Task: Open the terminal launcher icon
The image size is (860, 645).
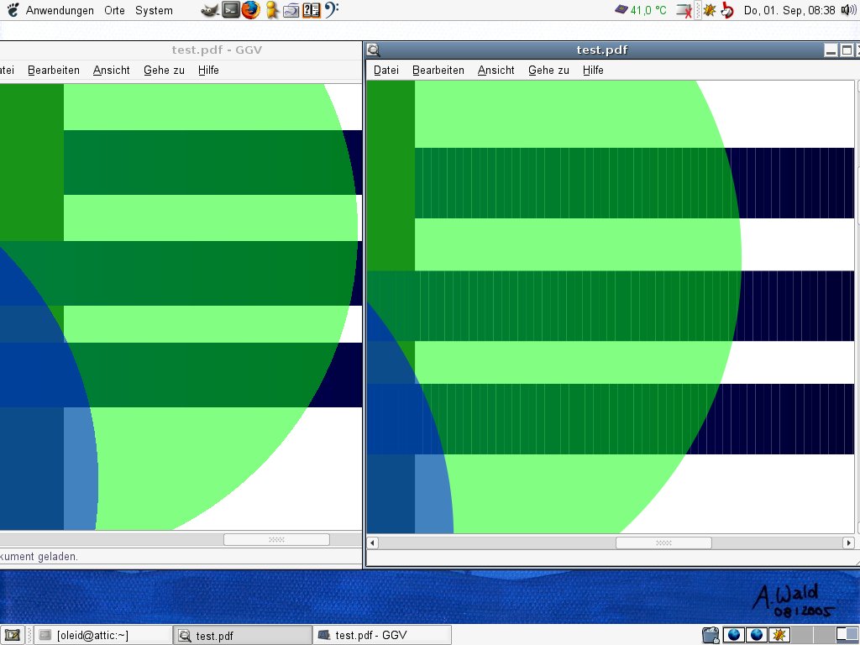Action: pos(231,10)
